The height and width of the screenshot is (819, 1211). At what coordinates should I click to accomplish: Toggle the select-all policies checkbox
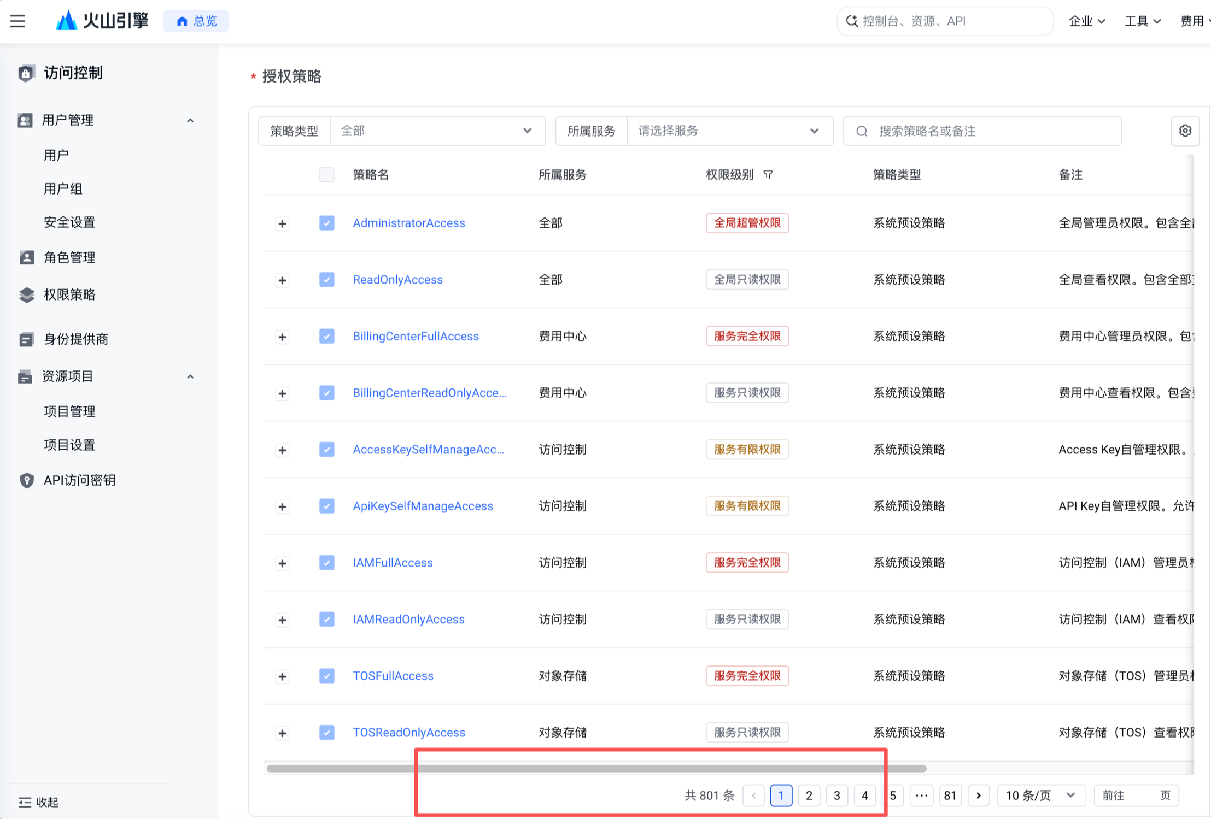327,175
